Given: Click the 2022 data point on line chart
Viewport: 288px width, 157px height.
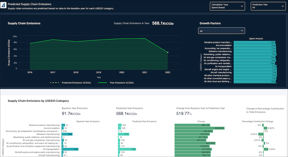Looking at the screenshot, I should [x=168, y=52].
